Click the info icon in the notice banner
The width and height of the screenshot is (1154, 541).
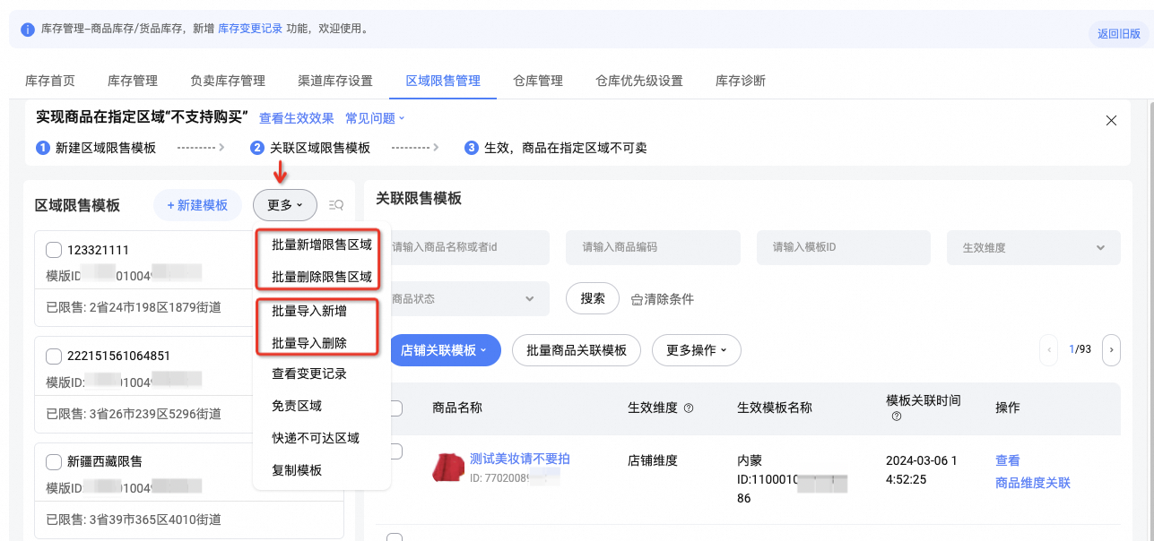tap(28, 30)
